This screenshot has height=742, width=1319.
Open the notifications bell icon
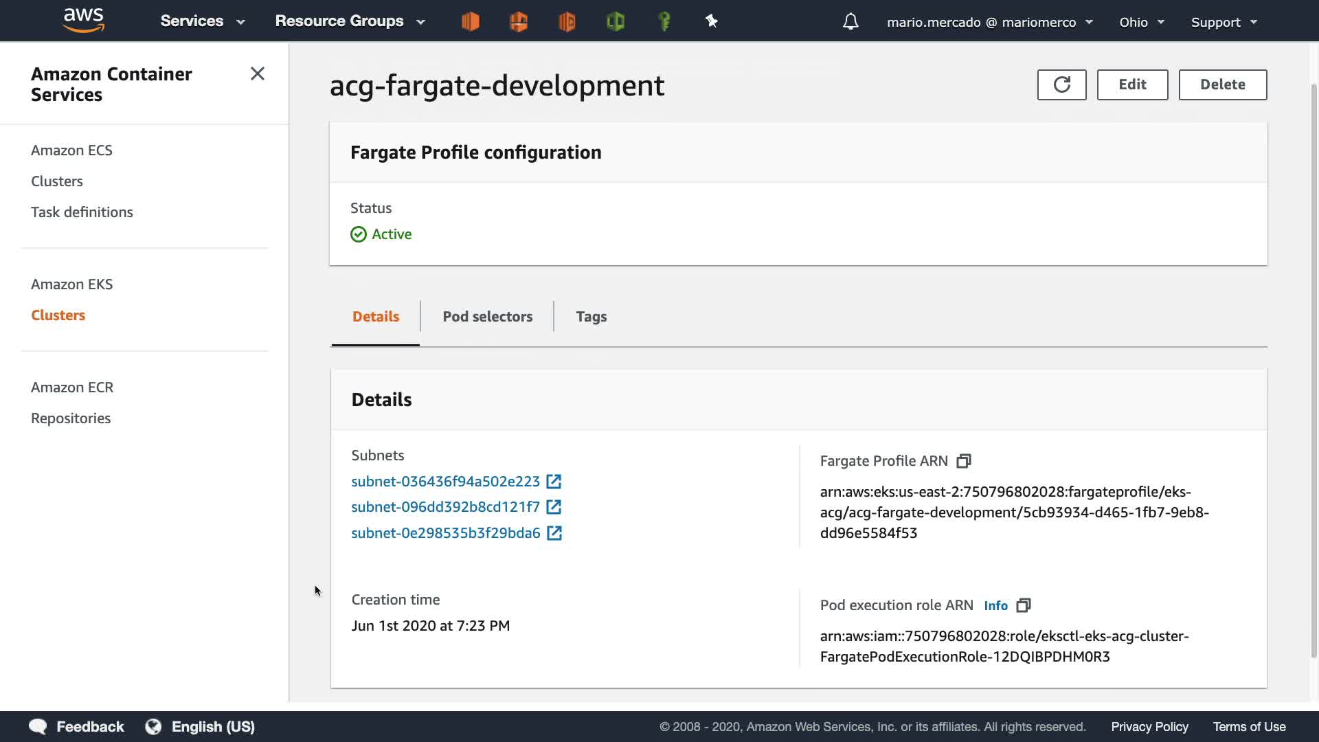(850, 22)
